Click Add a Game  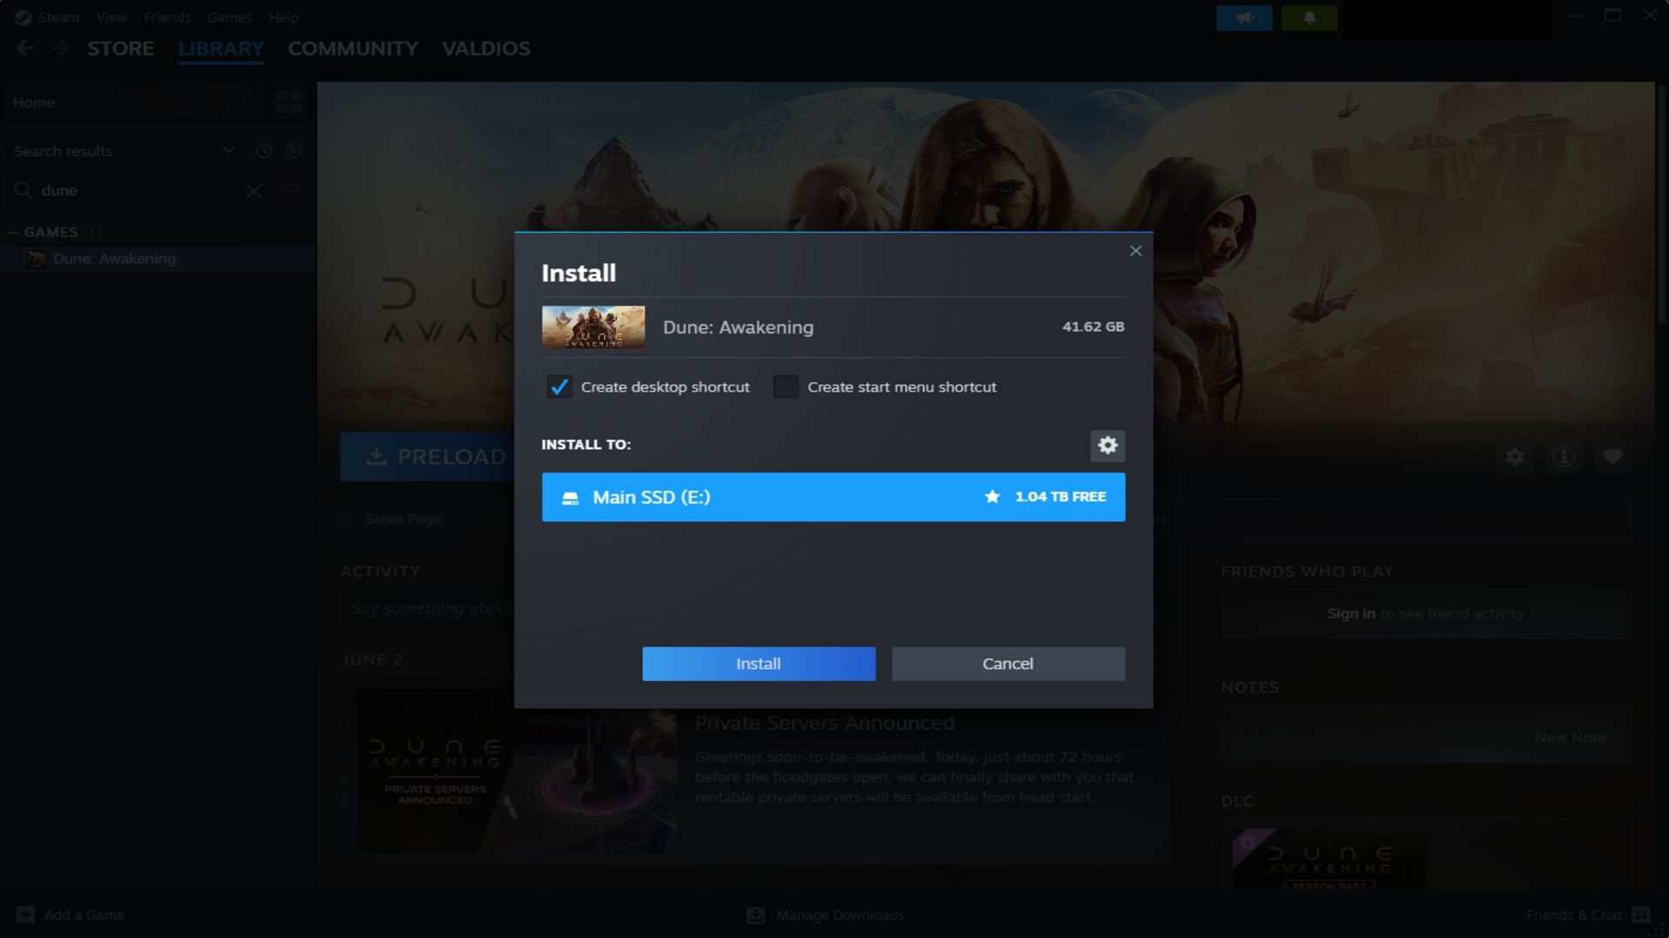[83, 915]
